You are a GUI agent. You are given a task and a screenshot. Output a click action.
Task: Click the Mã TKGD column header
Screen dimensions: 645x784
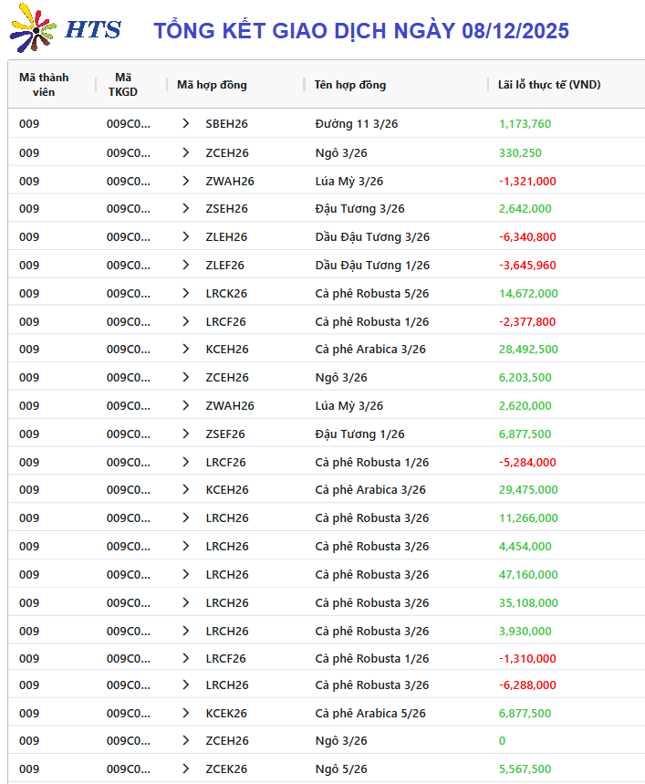coord(123,85)
